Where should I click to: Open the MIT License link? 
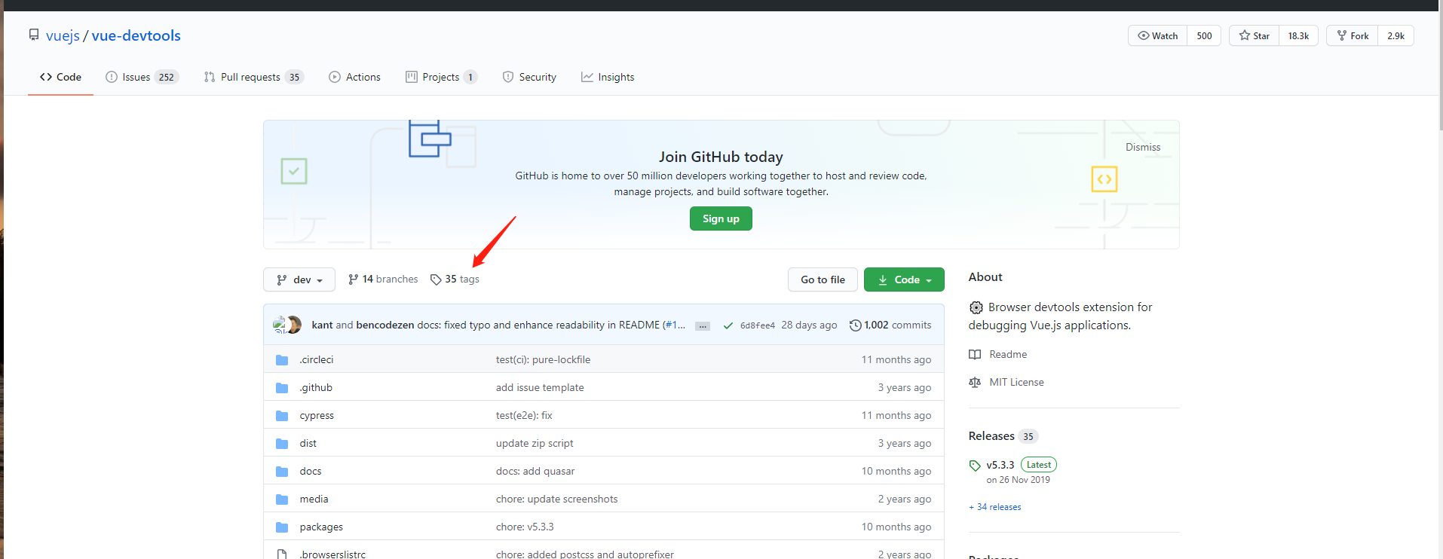coord(1016,382)
